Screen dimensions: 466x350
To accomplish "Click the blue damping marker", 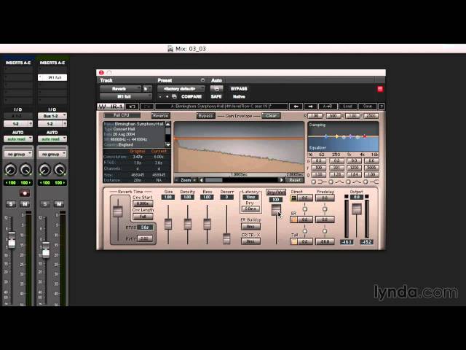I will click(326, 136).
